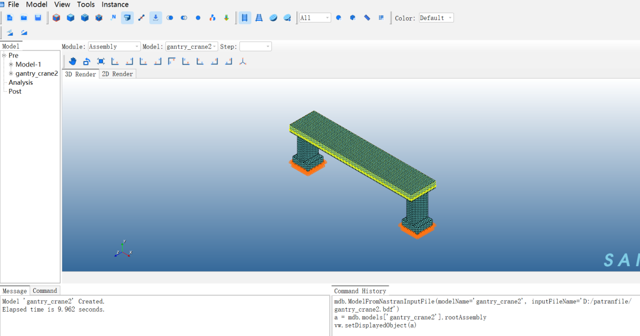
Task: Click the first icon in second toolbar row
Action: [x=10, y=33]
